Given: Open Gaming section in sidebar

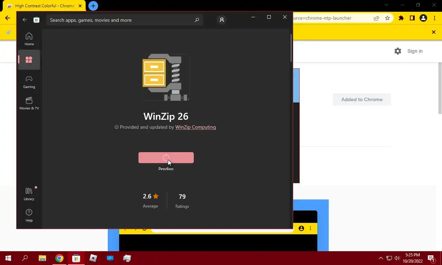Looking at the screenshot, I should 29,82.
